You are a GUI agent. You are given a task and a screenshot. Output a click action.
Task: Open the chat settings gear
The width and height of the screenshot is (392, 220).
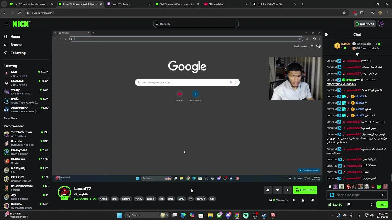click(x=371, y=205)
